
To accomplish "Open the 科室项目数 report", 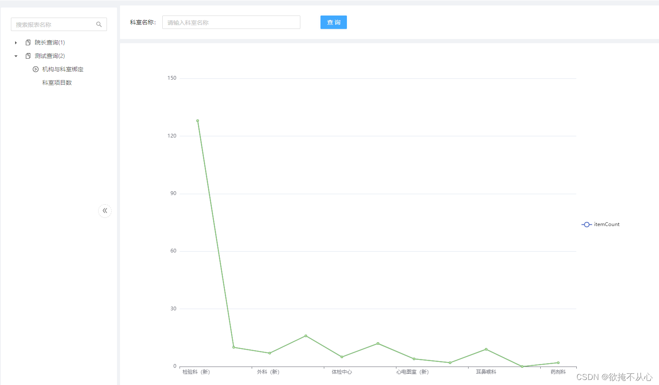I will click(x=57, y=83).
